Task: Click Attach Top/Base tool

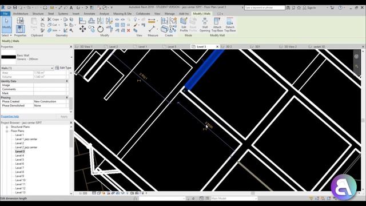Action: click(217, 25)
